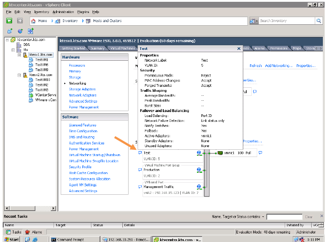The width and height of the screenshot is (326, 242).
Task: Open the Plug-ins menu
Action: tap(83, 12)
